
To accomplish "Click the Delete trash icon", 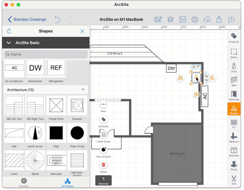I will coord(103,165).
